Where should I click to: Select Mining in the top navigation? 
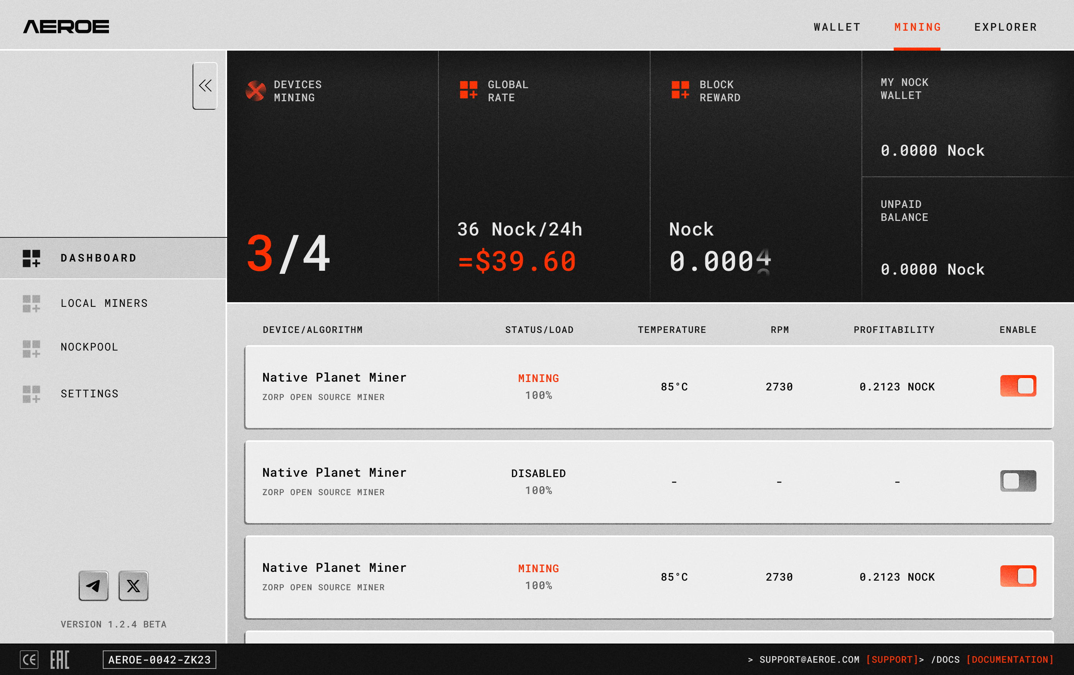click(918, 27)
